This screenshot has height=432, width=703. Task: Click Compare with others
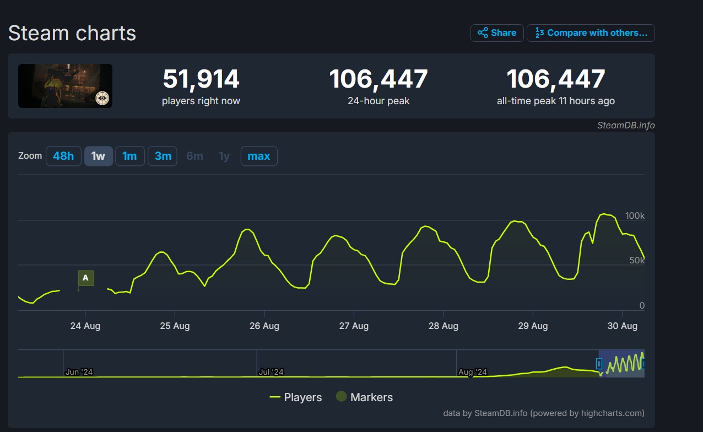[591, 33]
